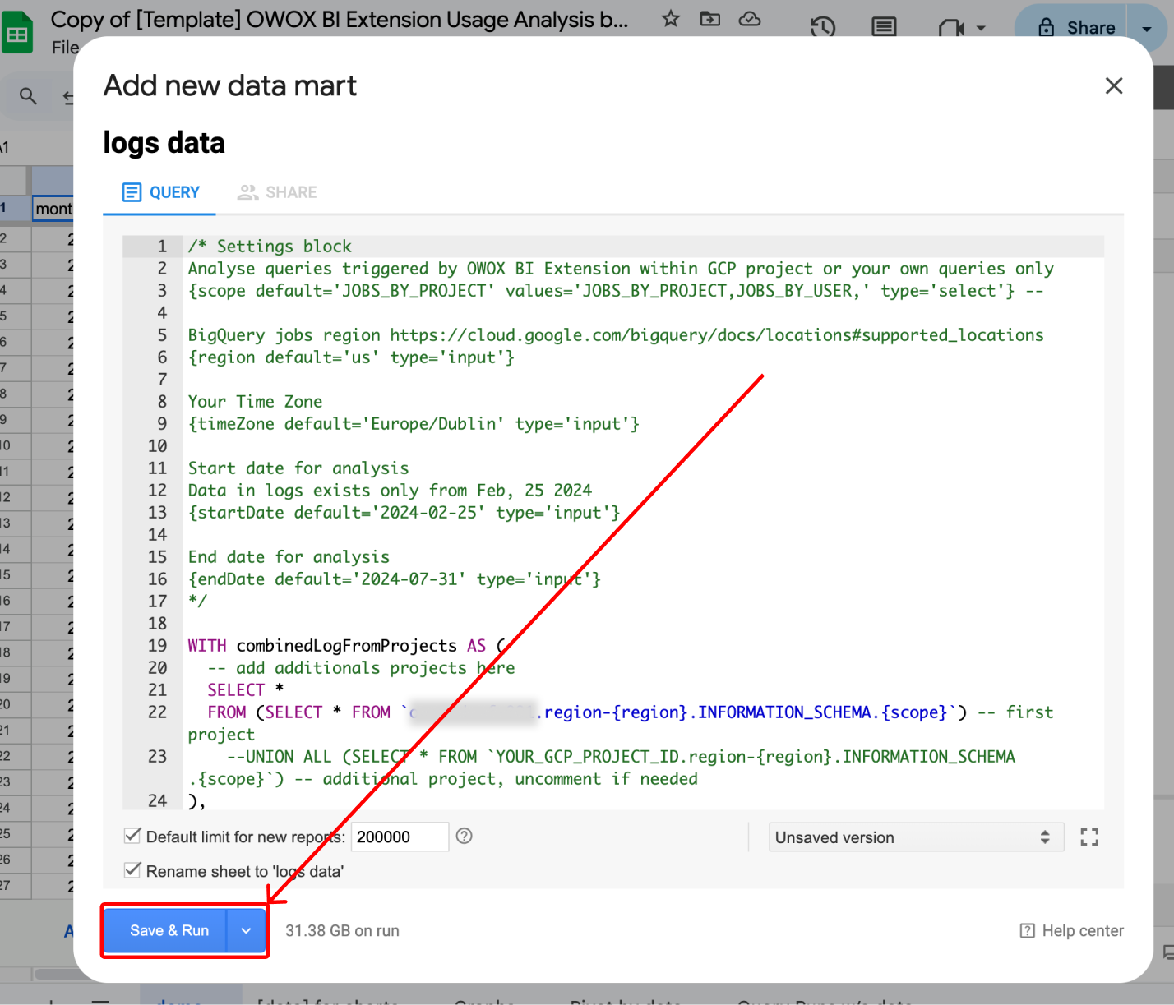Click the '31.38 GB on run' text
The height and width of the screenshot is (1005, 1174).
(342, 930)
